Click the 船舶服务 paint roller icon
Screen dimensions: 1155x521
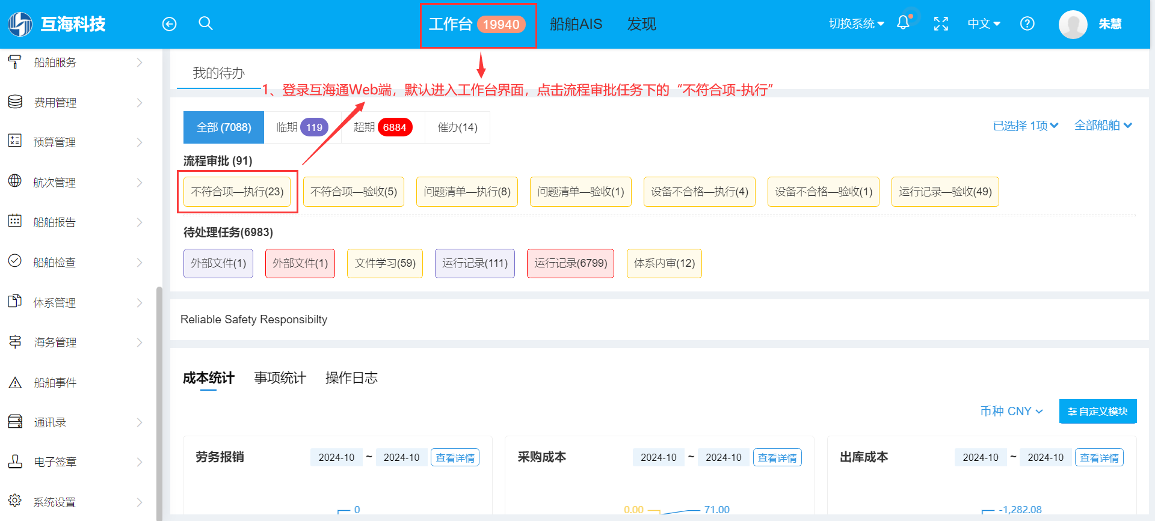(15, 62)
